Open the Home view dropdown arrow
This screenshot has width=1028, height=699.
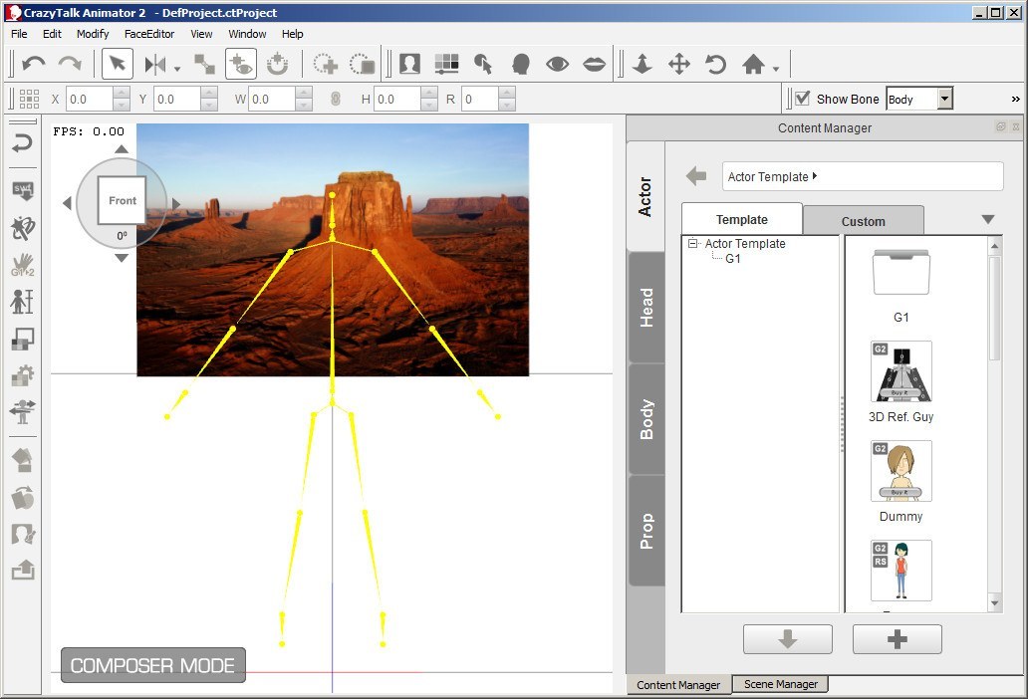pyautogui.click(x=776, y=69)
